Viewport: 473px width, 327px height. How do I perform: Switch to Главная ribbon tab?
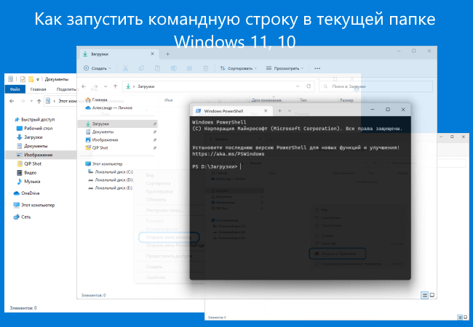pos(39,89)
